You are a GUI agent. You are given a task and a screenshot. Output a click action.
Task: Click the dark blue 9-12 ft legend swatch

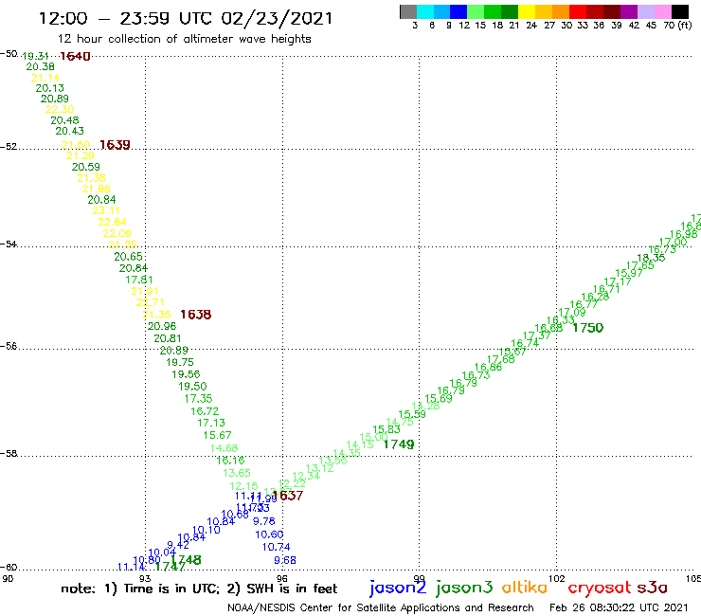tap(458, 11)
